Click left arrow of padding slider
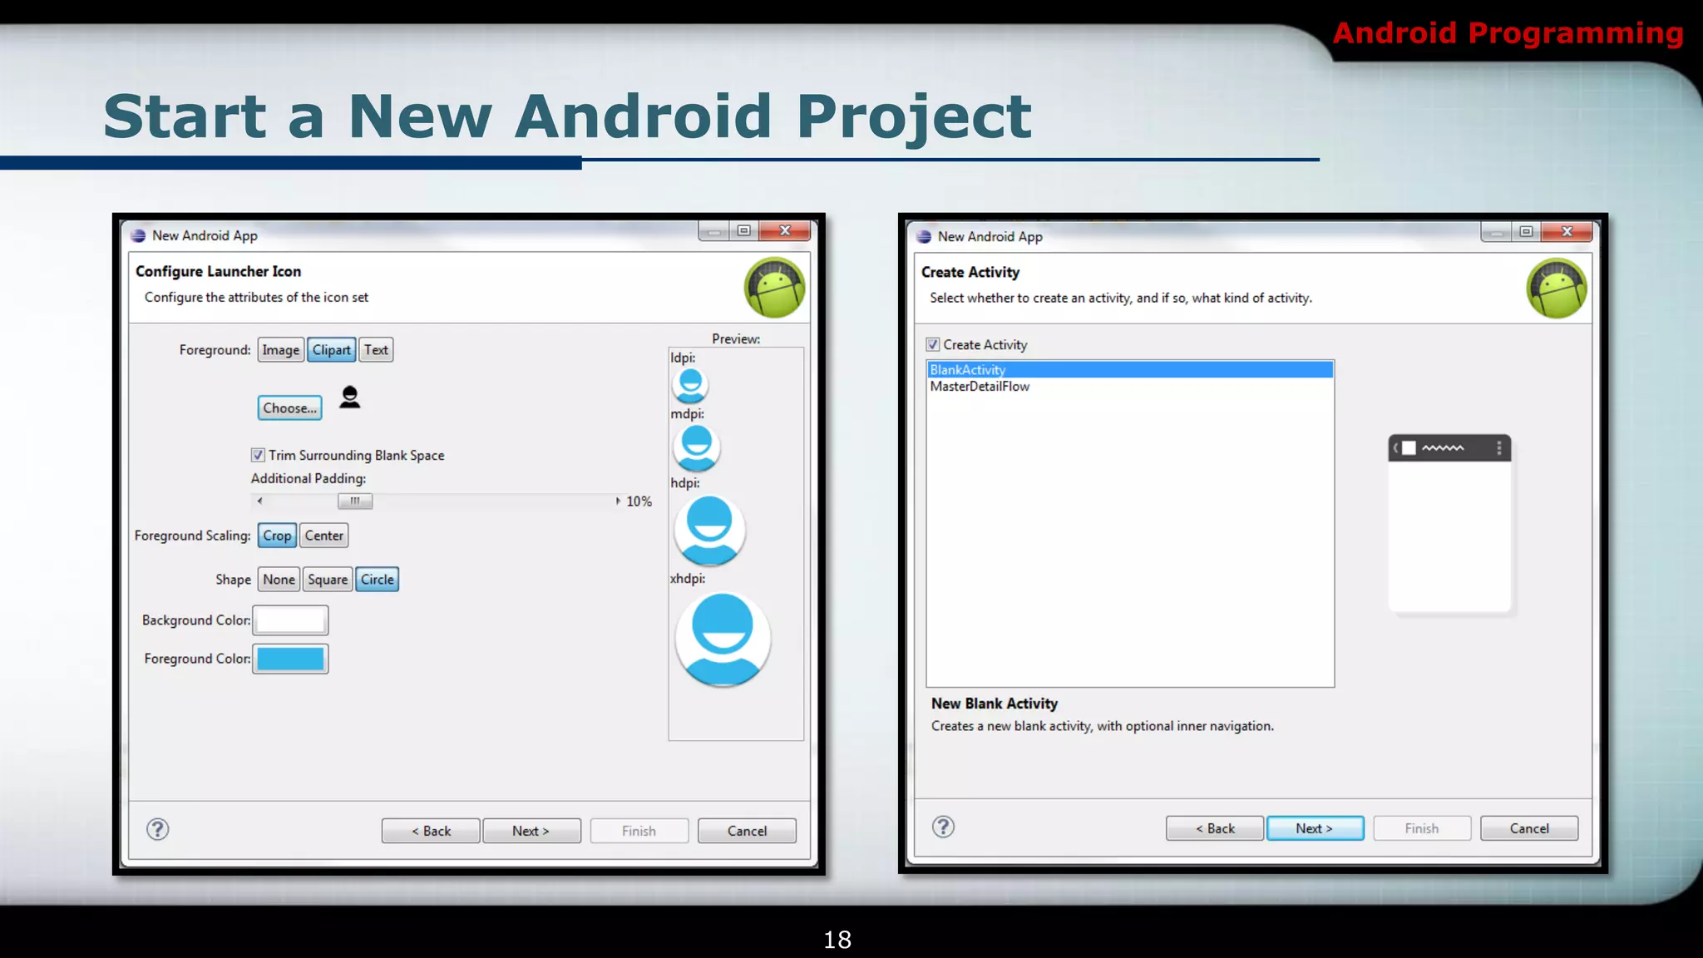This screenshot has width=1703, height=958. [260, 501]
